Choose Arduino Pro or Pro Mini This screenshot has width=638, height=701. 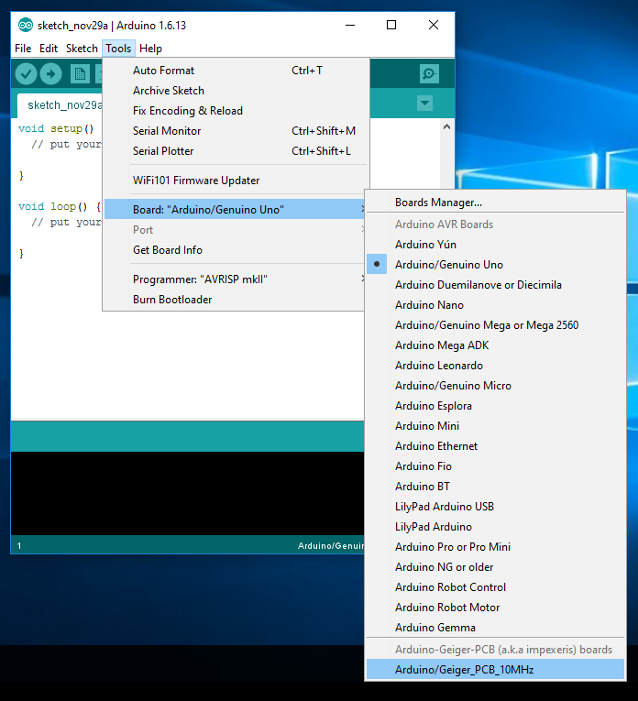tap(495, 546)
